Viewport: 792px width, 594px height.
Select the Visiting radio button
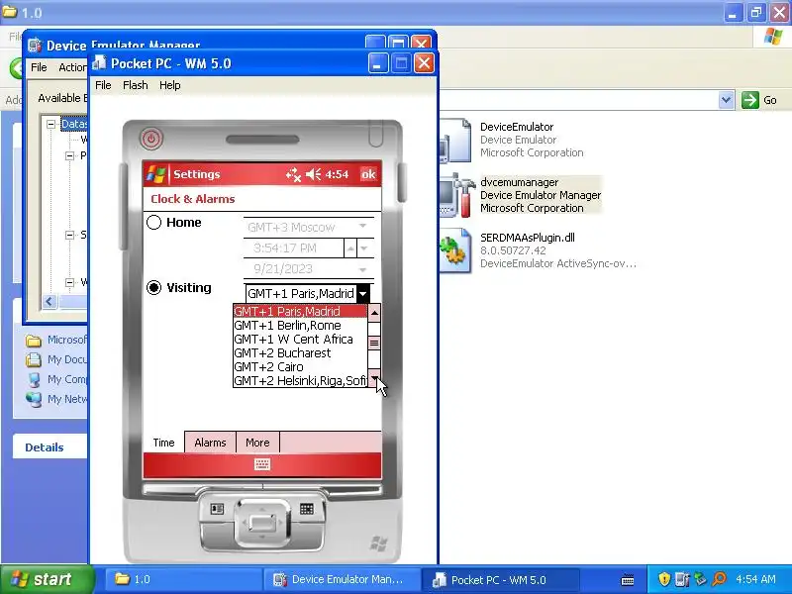tap(154, 288)
